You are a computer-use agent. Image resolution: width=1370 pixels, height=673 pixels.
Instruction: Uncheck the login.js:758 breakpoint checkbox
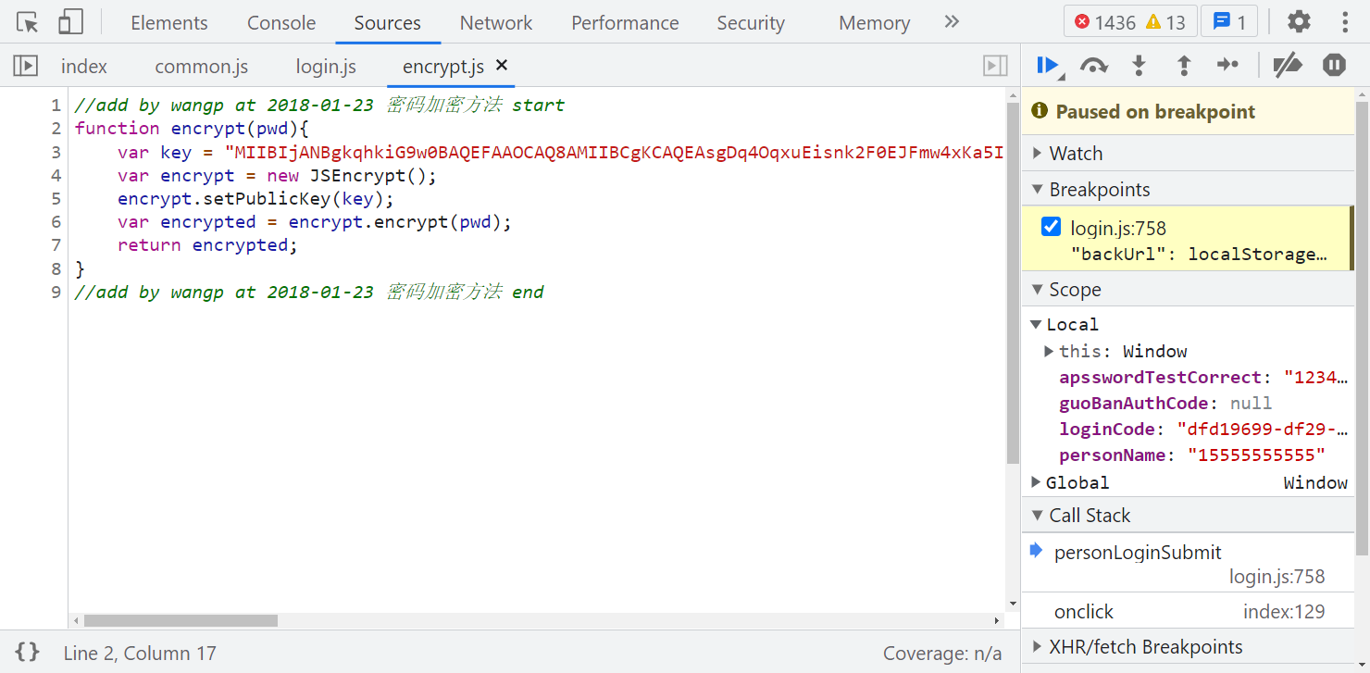(1051, 227)
